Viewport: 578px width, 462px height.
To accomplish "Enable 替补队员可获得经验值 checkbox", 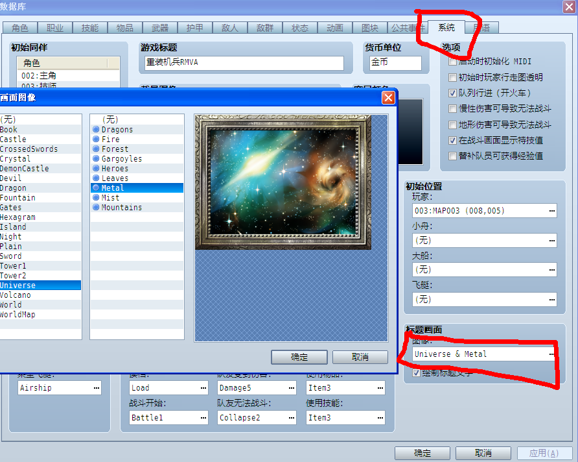I will [x=452, y=156].
